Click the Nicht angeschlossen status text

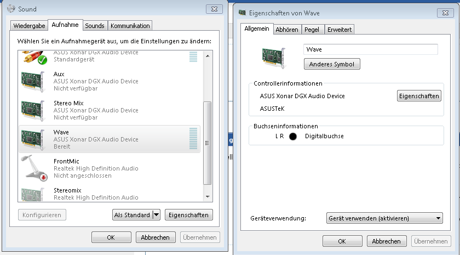(83, 175)
